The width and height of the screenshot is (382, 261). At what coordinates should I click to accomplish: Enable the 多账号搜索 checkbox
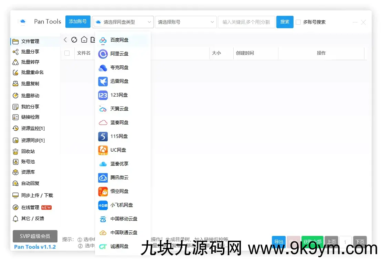pyautogui.click(x=298, y=22)
